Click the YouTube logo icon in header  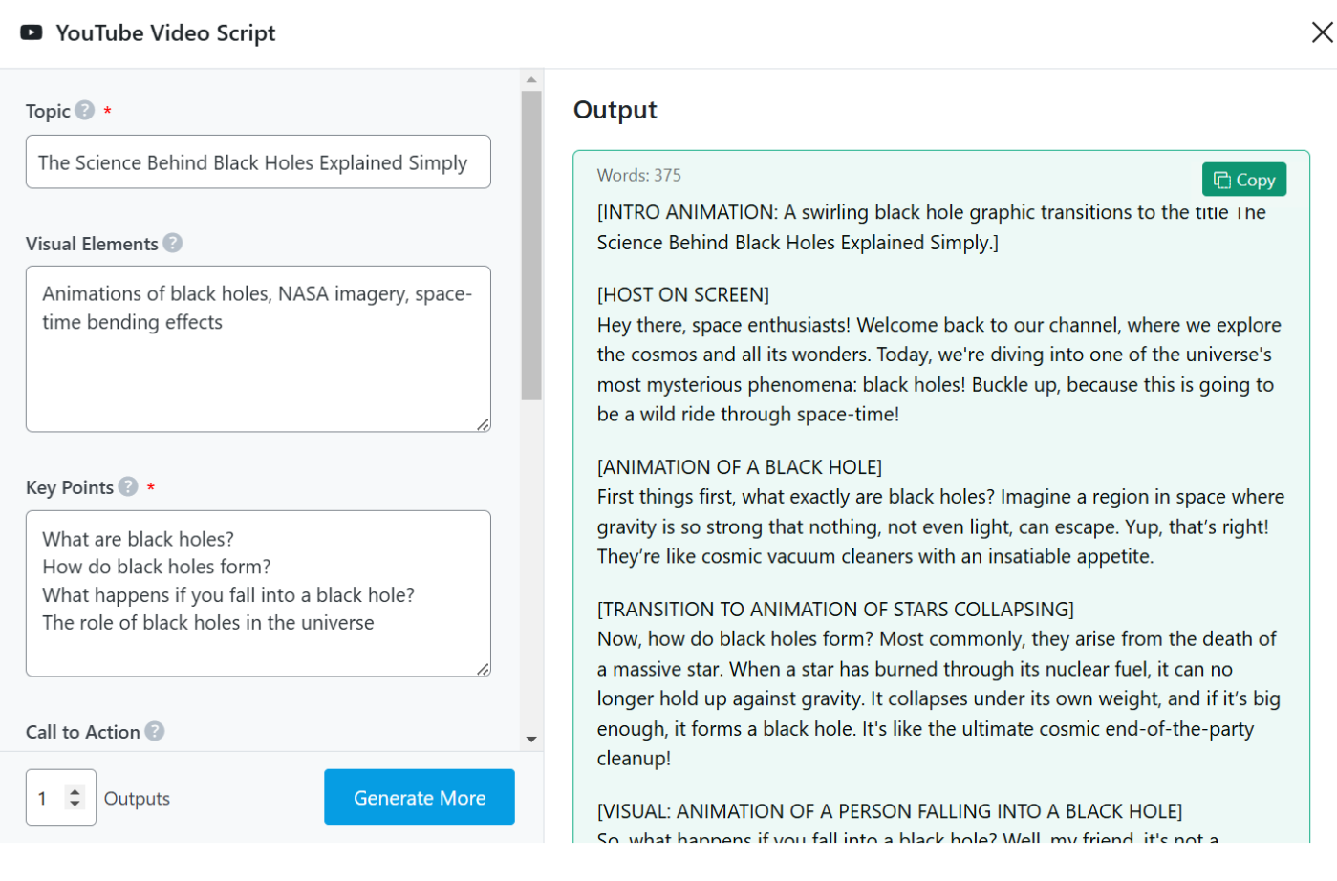click(32, 32)
